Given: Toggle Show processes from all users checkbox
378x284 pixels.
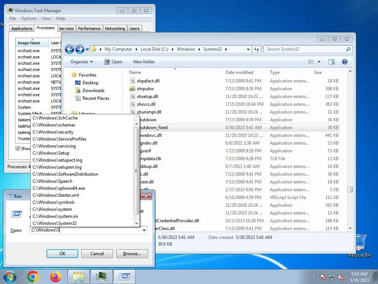Looking at the screenshot, I should (x=18, y=149).
